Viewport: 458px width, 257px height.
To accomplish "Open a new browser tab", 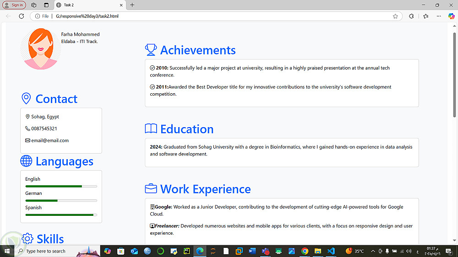I will pos(132,5).
